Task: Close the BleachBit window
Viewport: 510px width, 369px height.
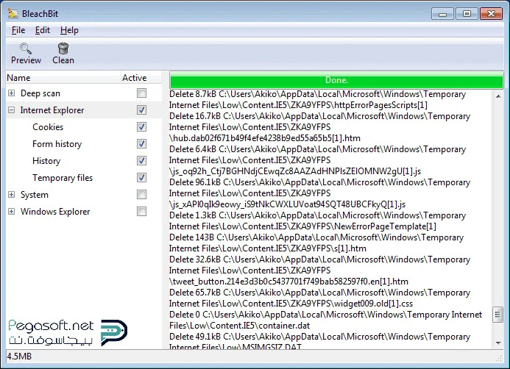Action: [491, 14]
